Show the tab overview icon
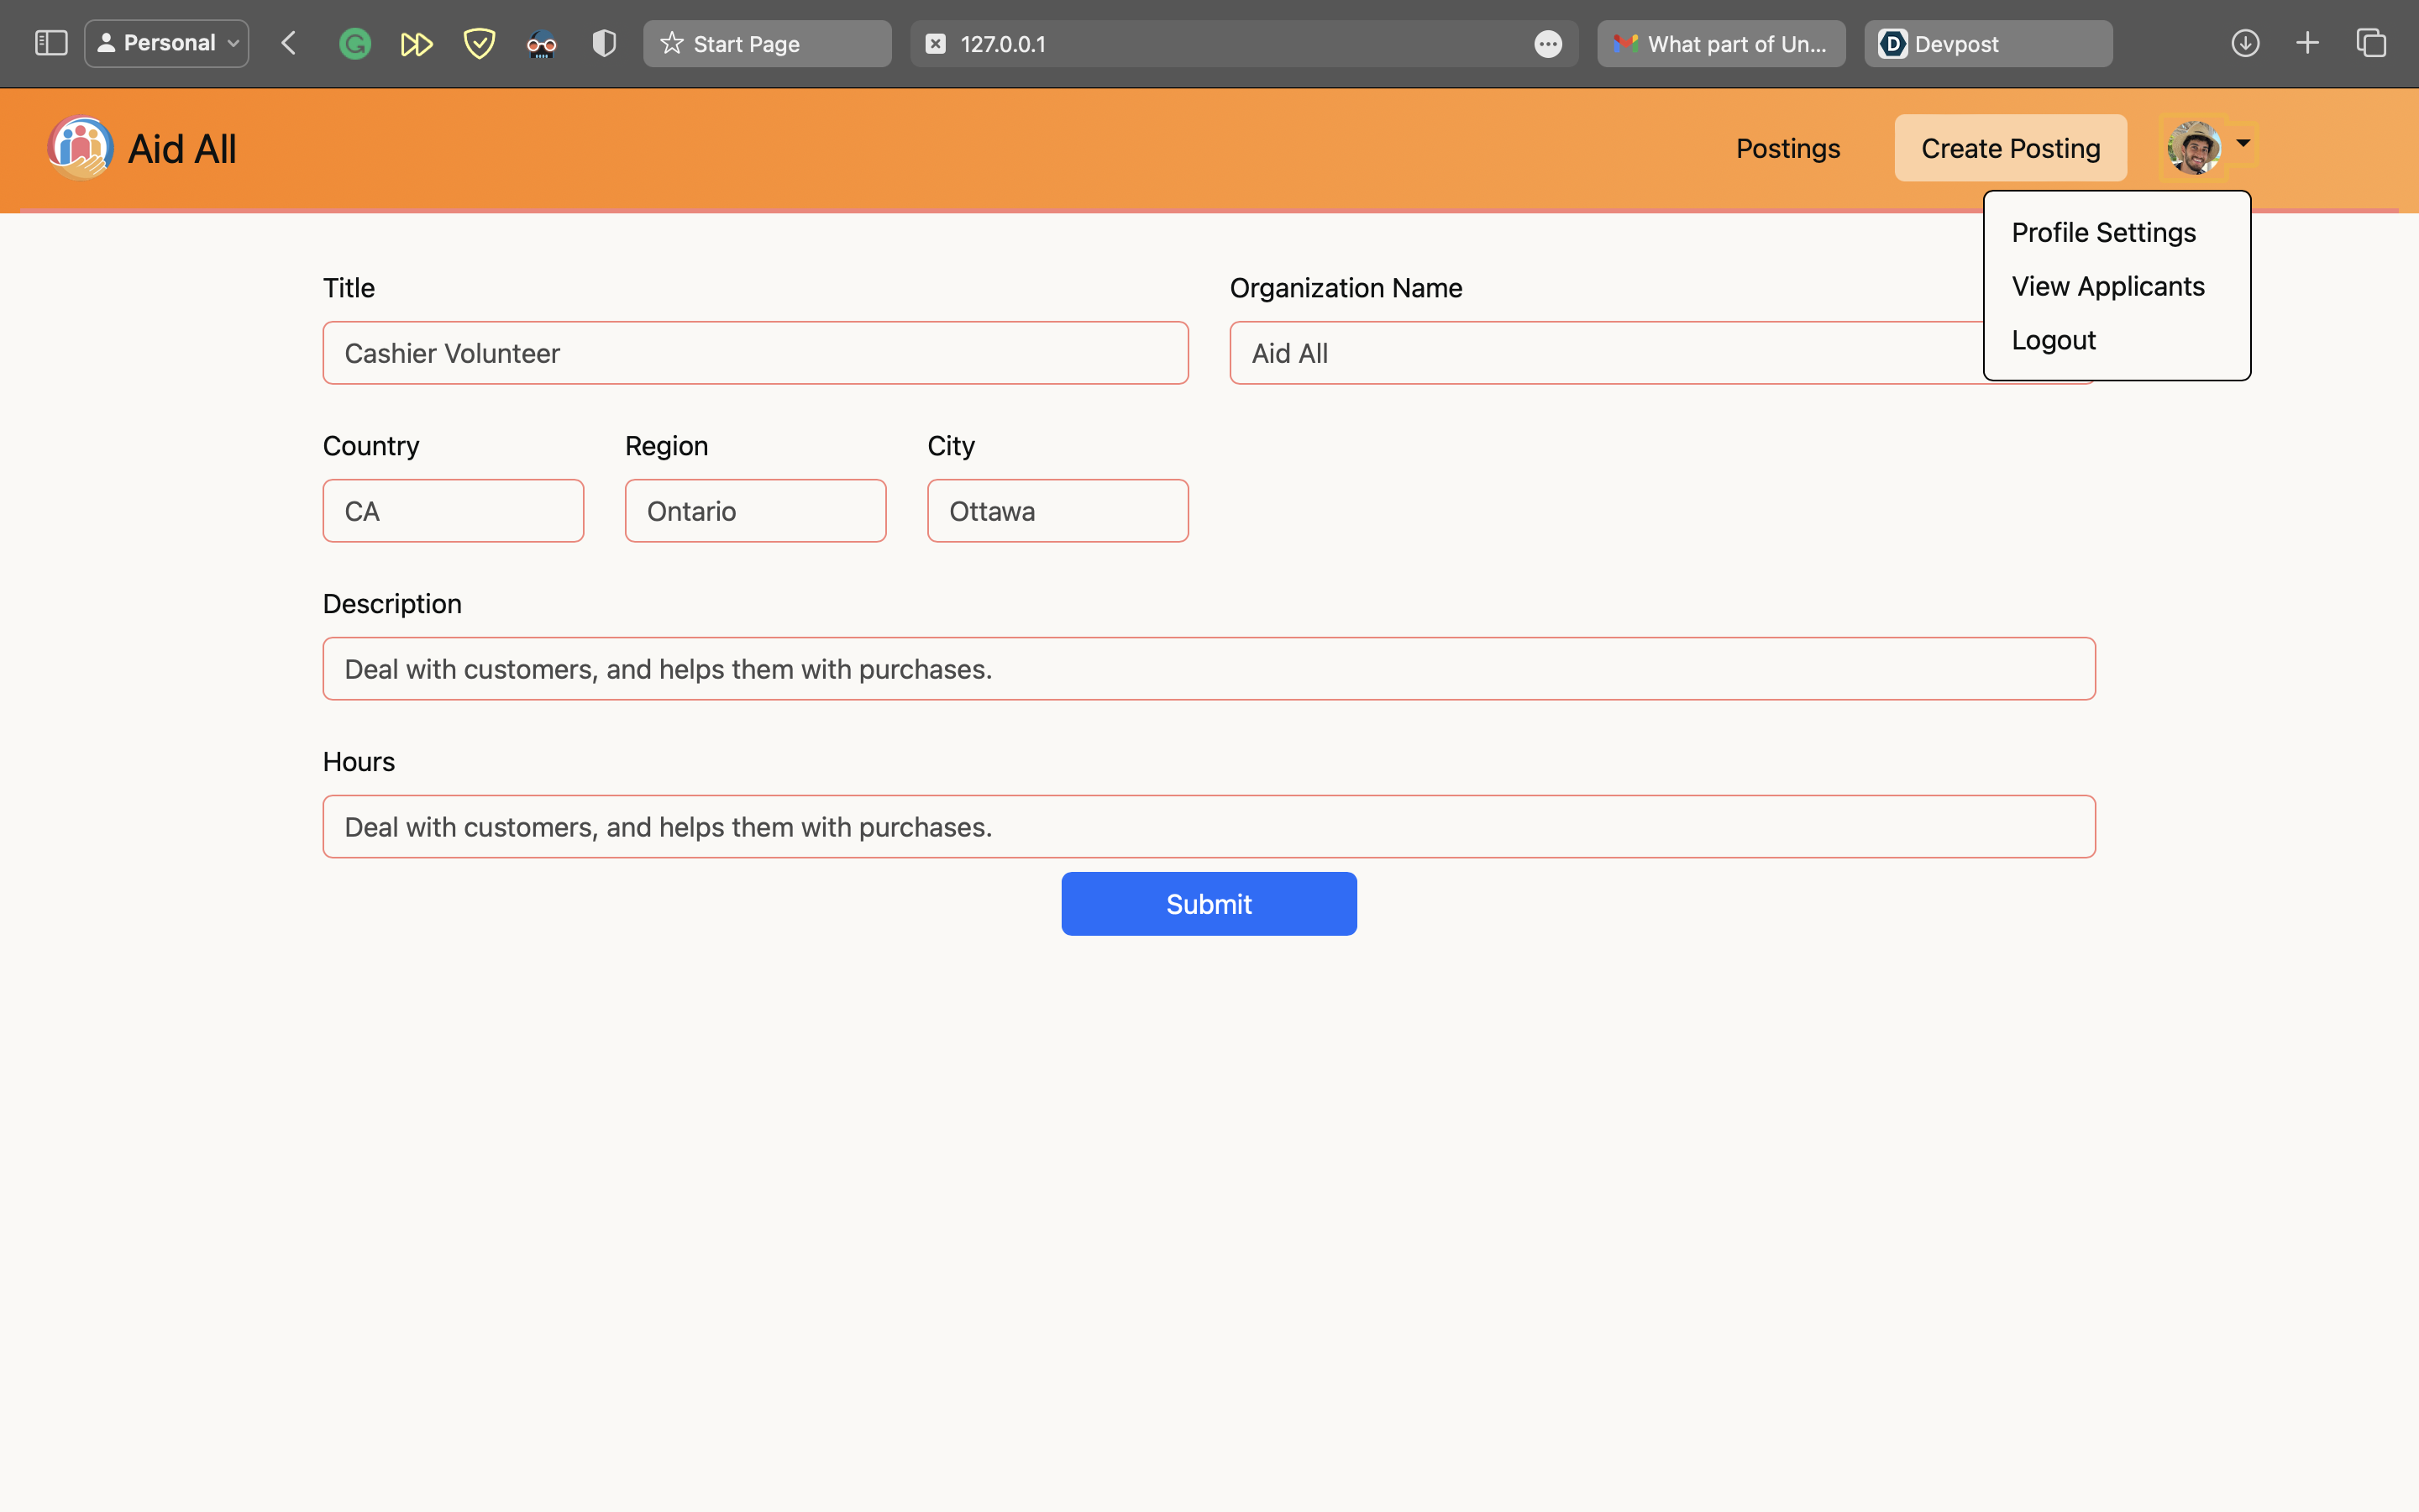The height and width of the screenshot is (1512, 2419). coord(2371,43)
